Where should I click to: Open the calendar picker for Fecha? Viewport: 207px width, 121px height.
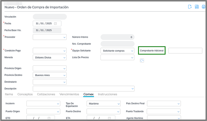(x=55, y=23)
